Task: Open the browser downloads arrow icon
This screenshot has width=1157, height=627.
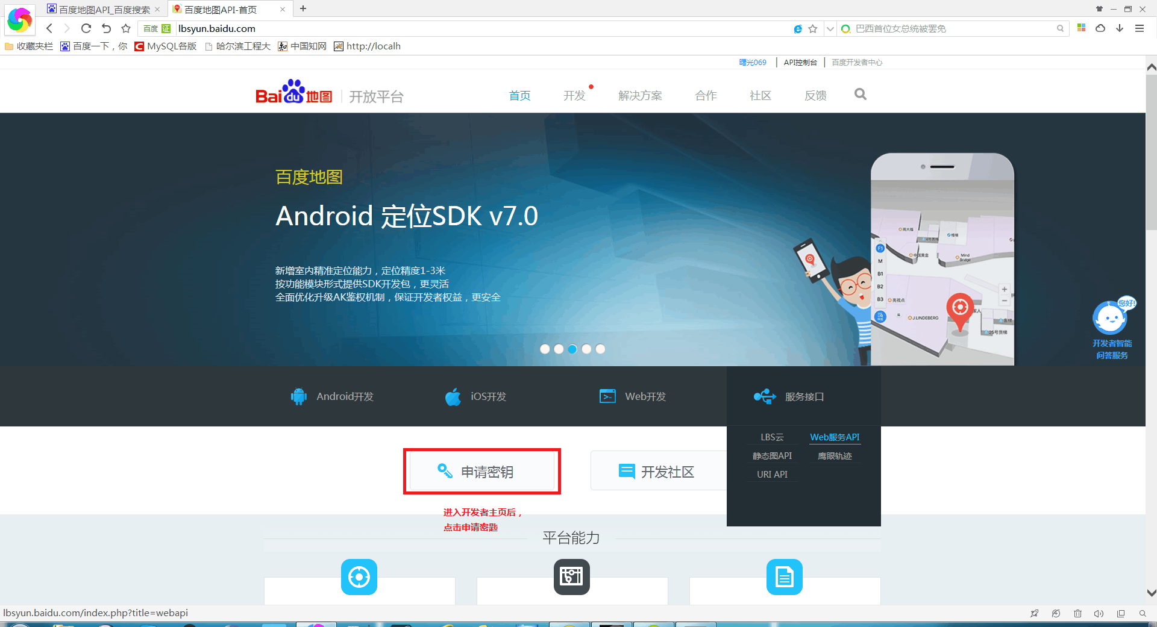Action: pyautogui.click(x=1120, y=28)
